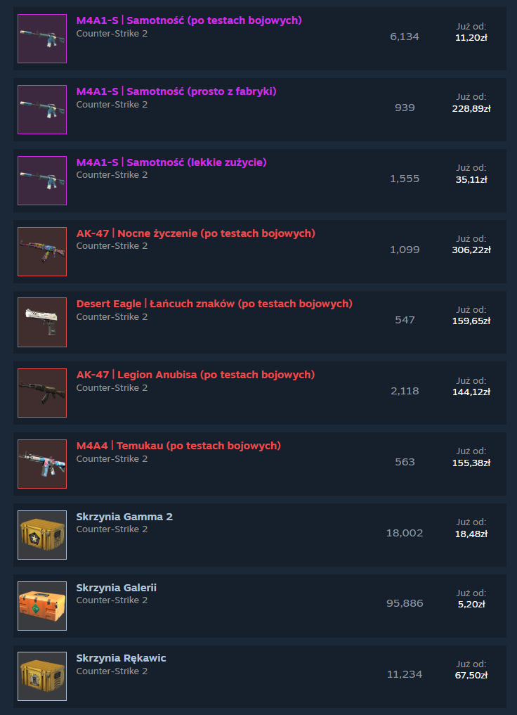Open the AK-47 Legion Anubisa listing title
This screenshot has height=715, width=517.
coord(196,375)
